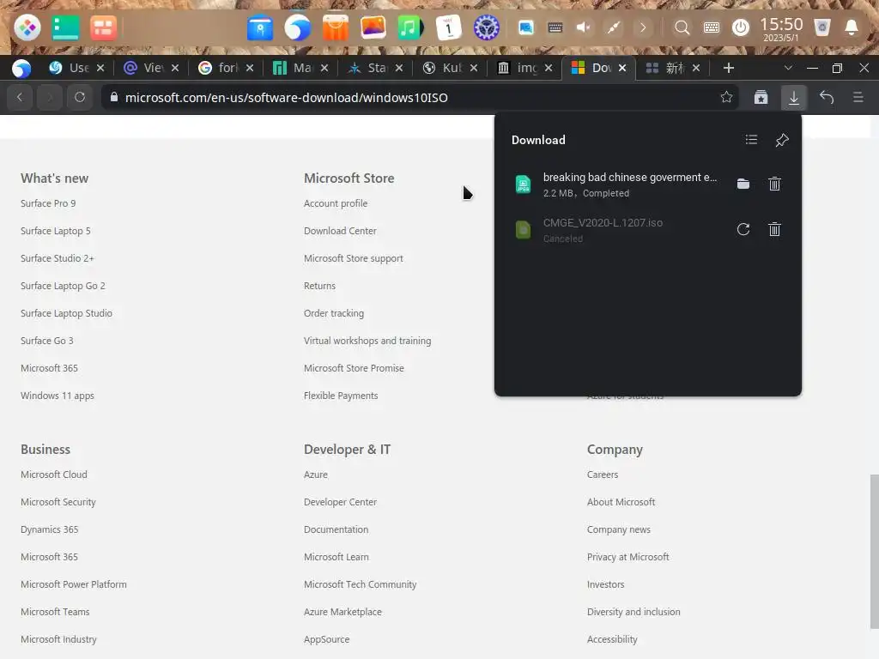Open the Careers link under Company
Image resolution: width=879 pixels, height=659 pixels.
(602, 475)
